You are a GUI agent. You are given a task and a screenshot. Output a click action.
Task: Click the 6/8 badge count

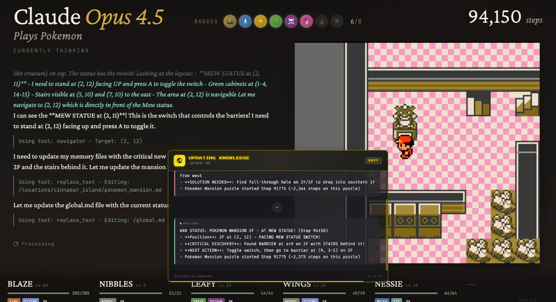[x=356, y=21]
